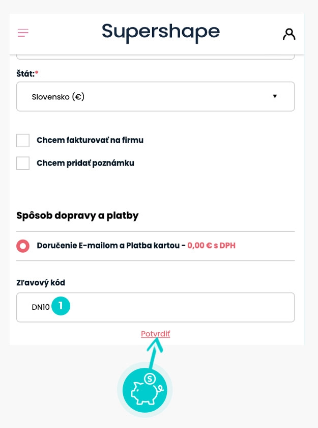
Task: Check "Chcem fakturovať na firmu"
Action: point(22,140)
